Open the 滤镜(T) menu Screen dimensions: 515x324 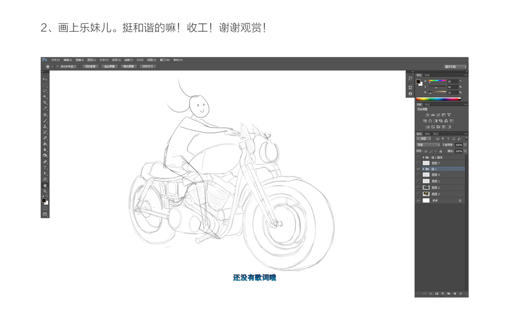(129, 60)
